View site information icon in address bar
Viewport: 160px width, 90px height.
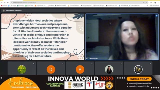11,2
